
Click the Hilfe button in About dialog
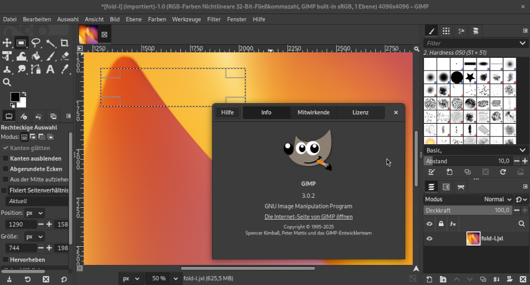click(x=227, y=112)
